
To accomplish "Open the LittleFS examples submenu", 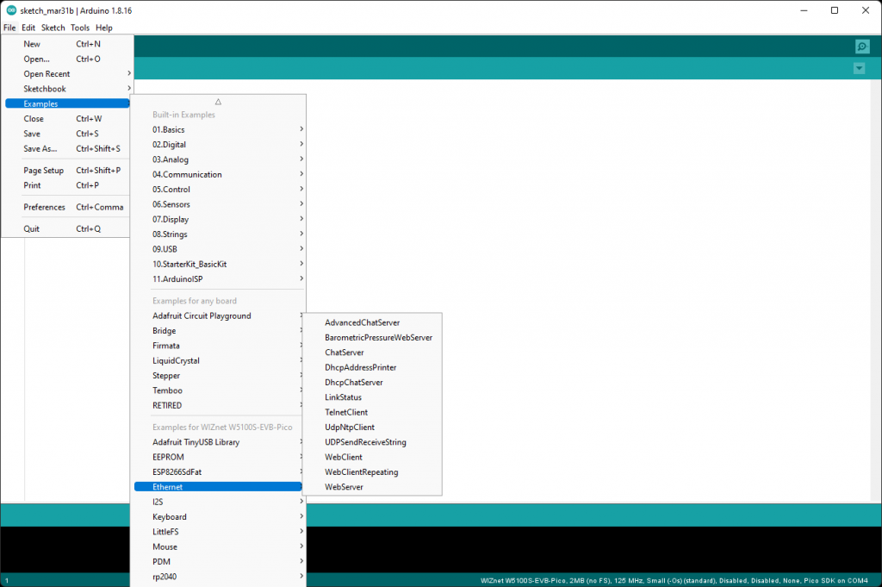I will 218,532.
